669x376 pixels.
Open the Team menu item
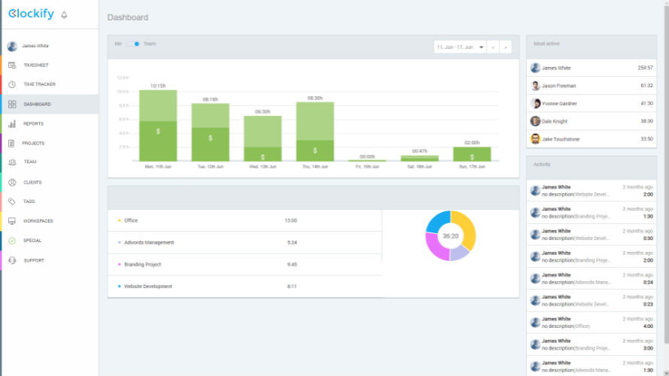click(x=30, y=162)
